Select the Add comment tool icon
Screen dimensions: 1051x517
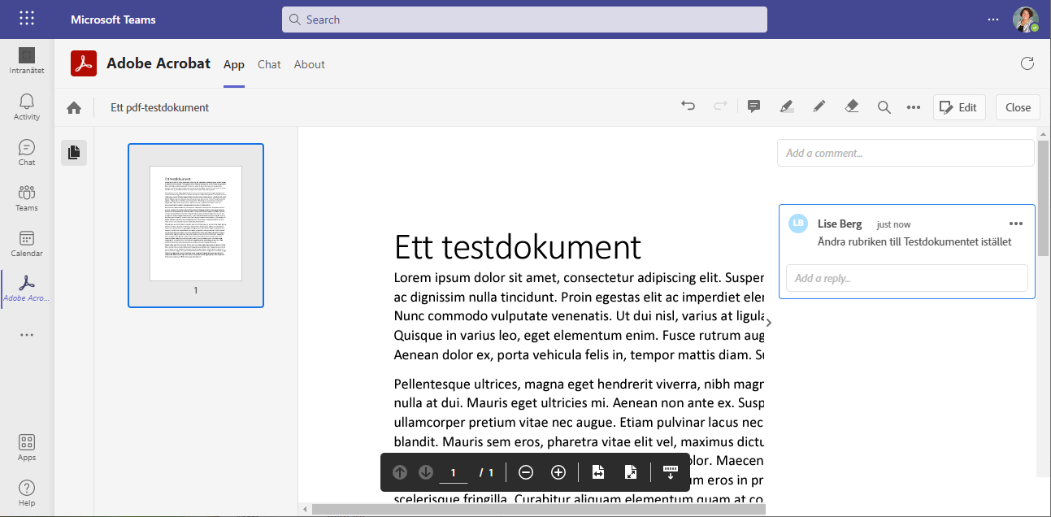point(754,106)
